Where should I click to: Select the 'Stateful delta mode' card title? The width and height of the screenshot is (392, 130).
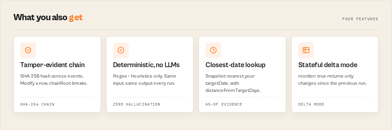(328, 65)
